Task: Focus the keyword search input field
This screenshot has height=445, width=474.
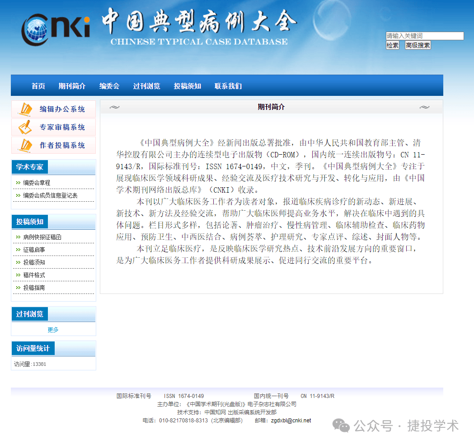Action: pos(425,36)
